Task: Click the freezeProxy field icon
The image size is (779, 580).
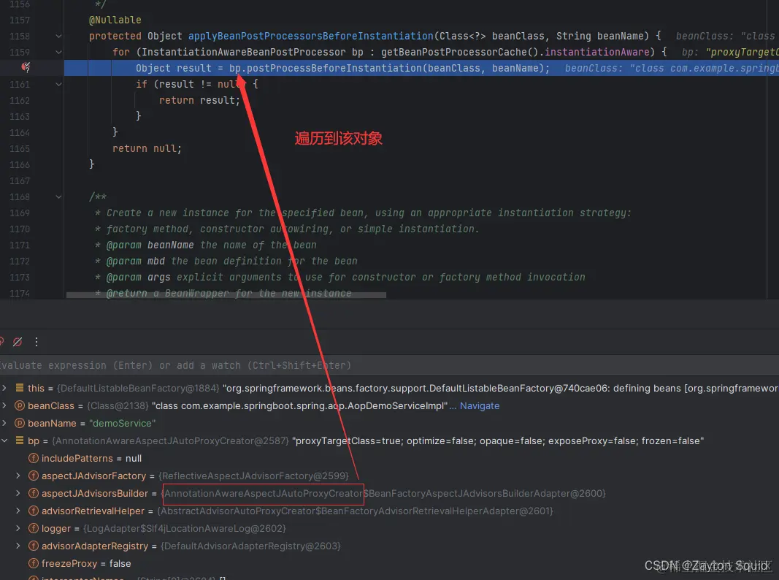Action: [x=34, y=563]
